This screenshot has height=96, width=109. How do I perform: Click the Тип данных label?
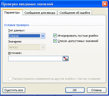tap(17, 30)
